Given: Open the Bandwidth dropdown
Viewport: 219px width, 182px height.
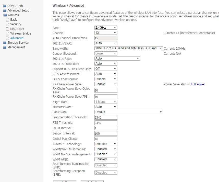Looking at the screenshot, I should tap(129, 48).
